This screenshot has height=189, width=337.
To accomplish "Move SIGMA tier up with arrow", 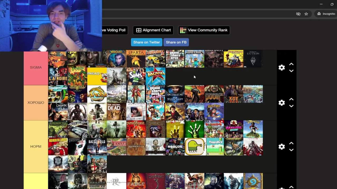I will [x=291, y=64].
